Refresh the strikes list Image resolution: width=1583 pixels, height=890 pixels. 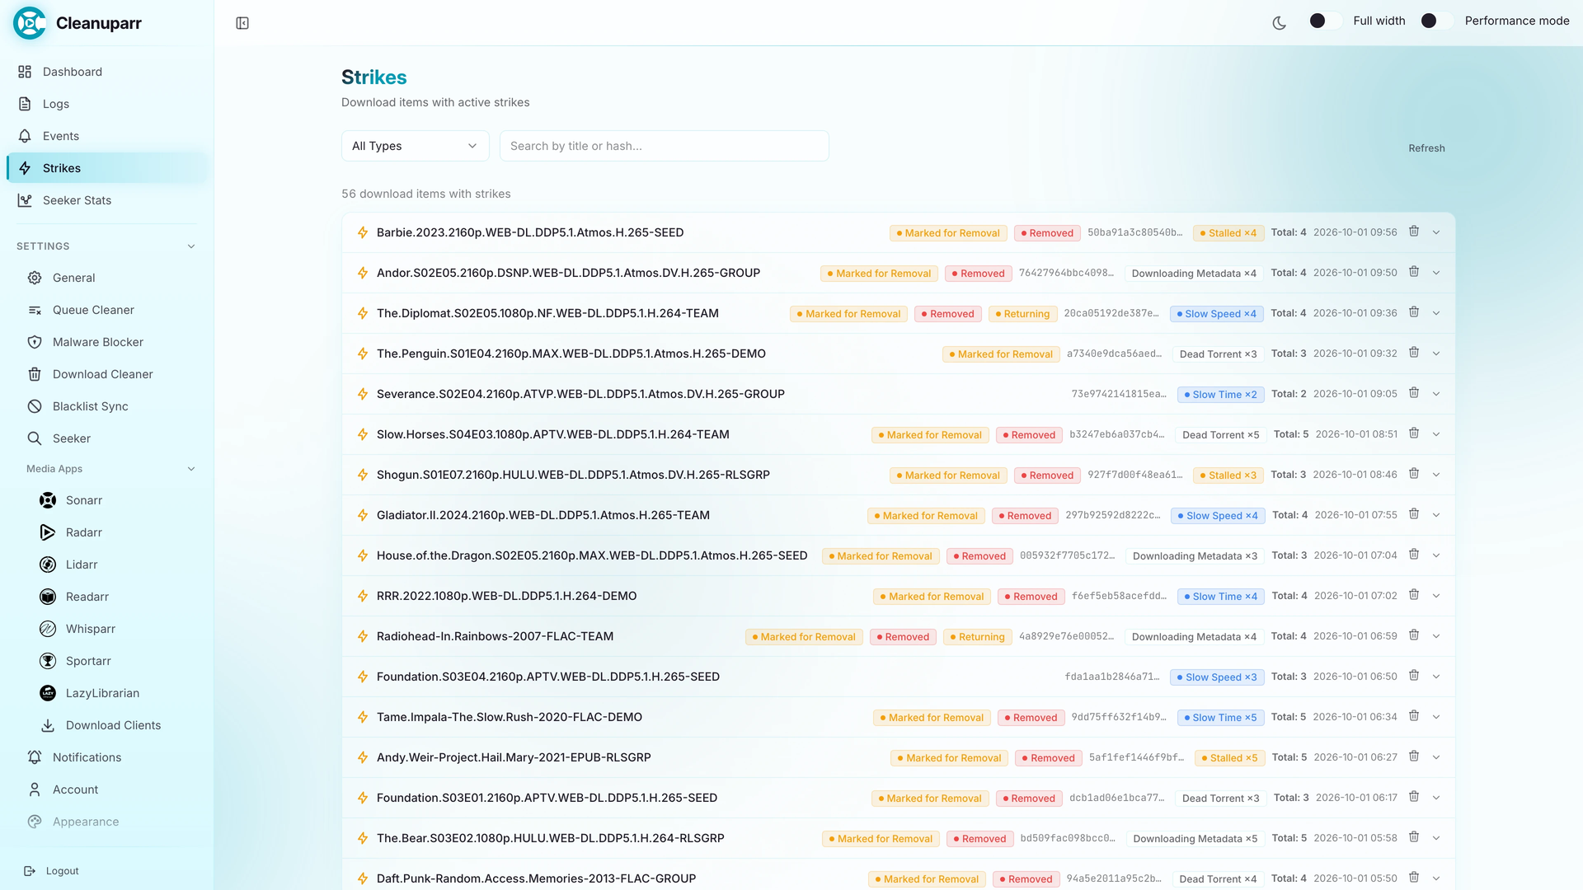pyautogui.click(x=1426, y=148)
